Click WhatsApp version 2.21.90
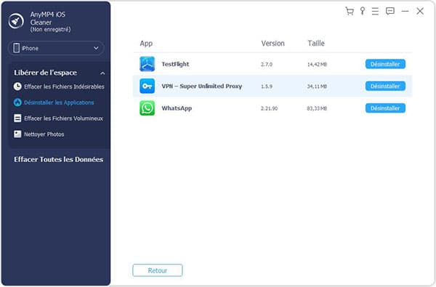The height and width of the screenshot is (287, 436). (x=269, y=108)
